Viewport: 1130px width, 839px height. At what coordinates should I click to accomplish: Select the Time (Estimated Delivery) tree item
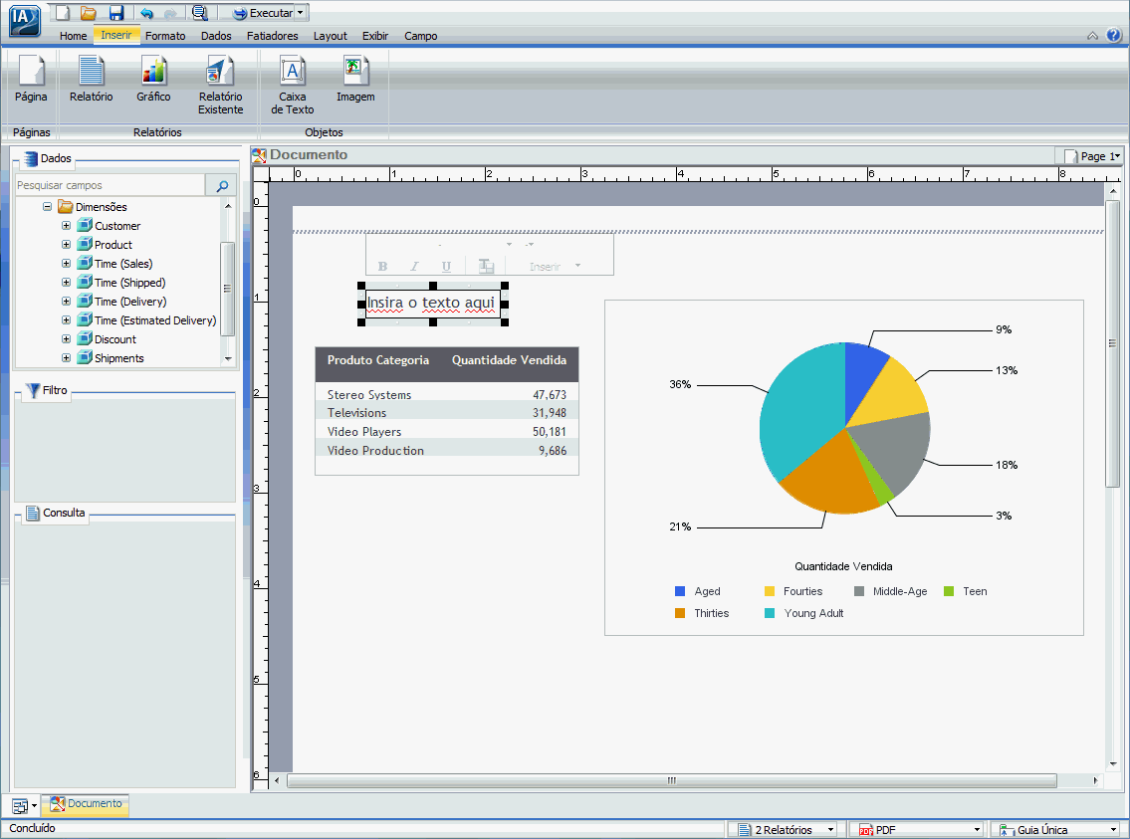155,319
